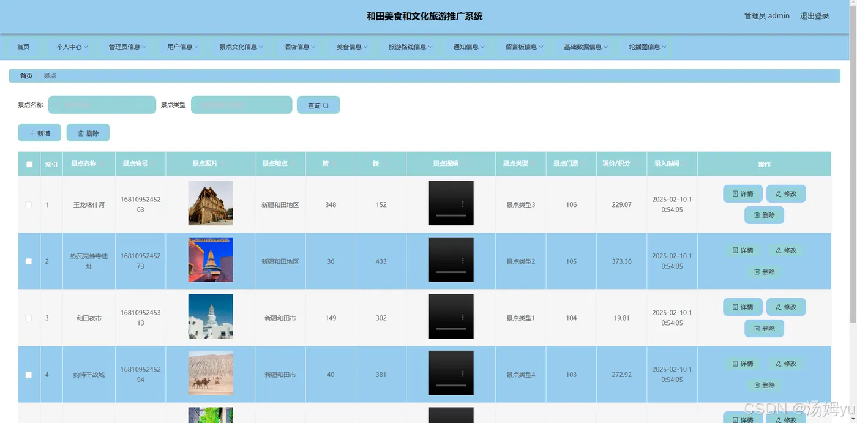Viewport: 857px width, 423px height.
Task: Open details for 玉龙喀什河 row
Action: pyautogui.click(x=743, y=193)
